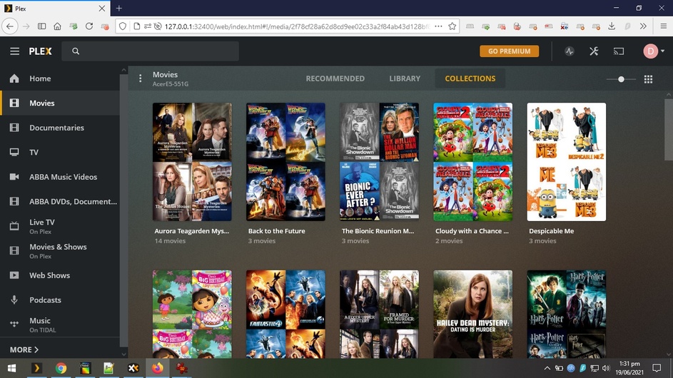Click the Cast to device icon
This screenshot has height=378, width=673.
pos(619,51)
